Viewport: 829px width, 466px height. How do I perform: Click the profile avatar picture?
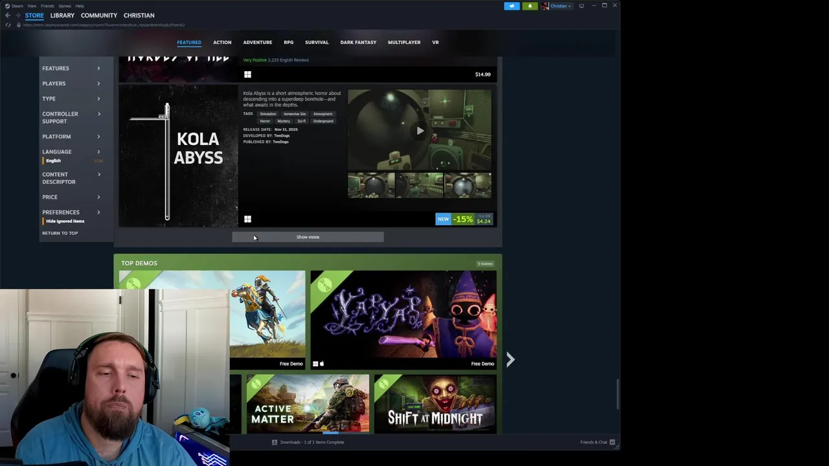point(545,6)
